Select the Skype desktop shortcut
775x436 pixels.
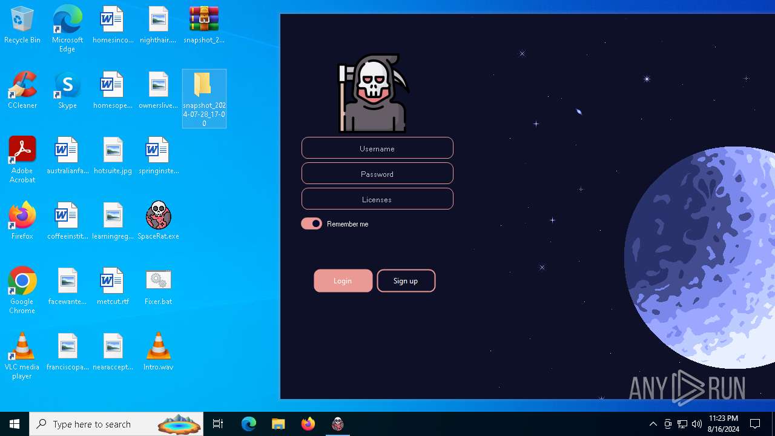[x=67, y=91]
